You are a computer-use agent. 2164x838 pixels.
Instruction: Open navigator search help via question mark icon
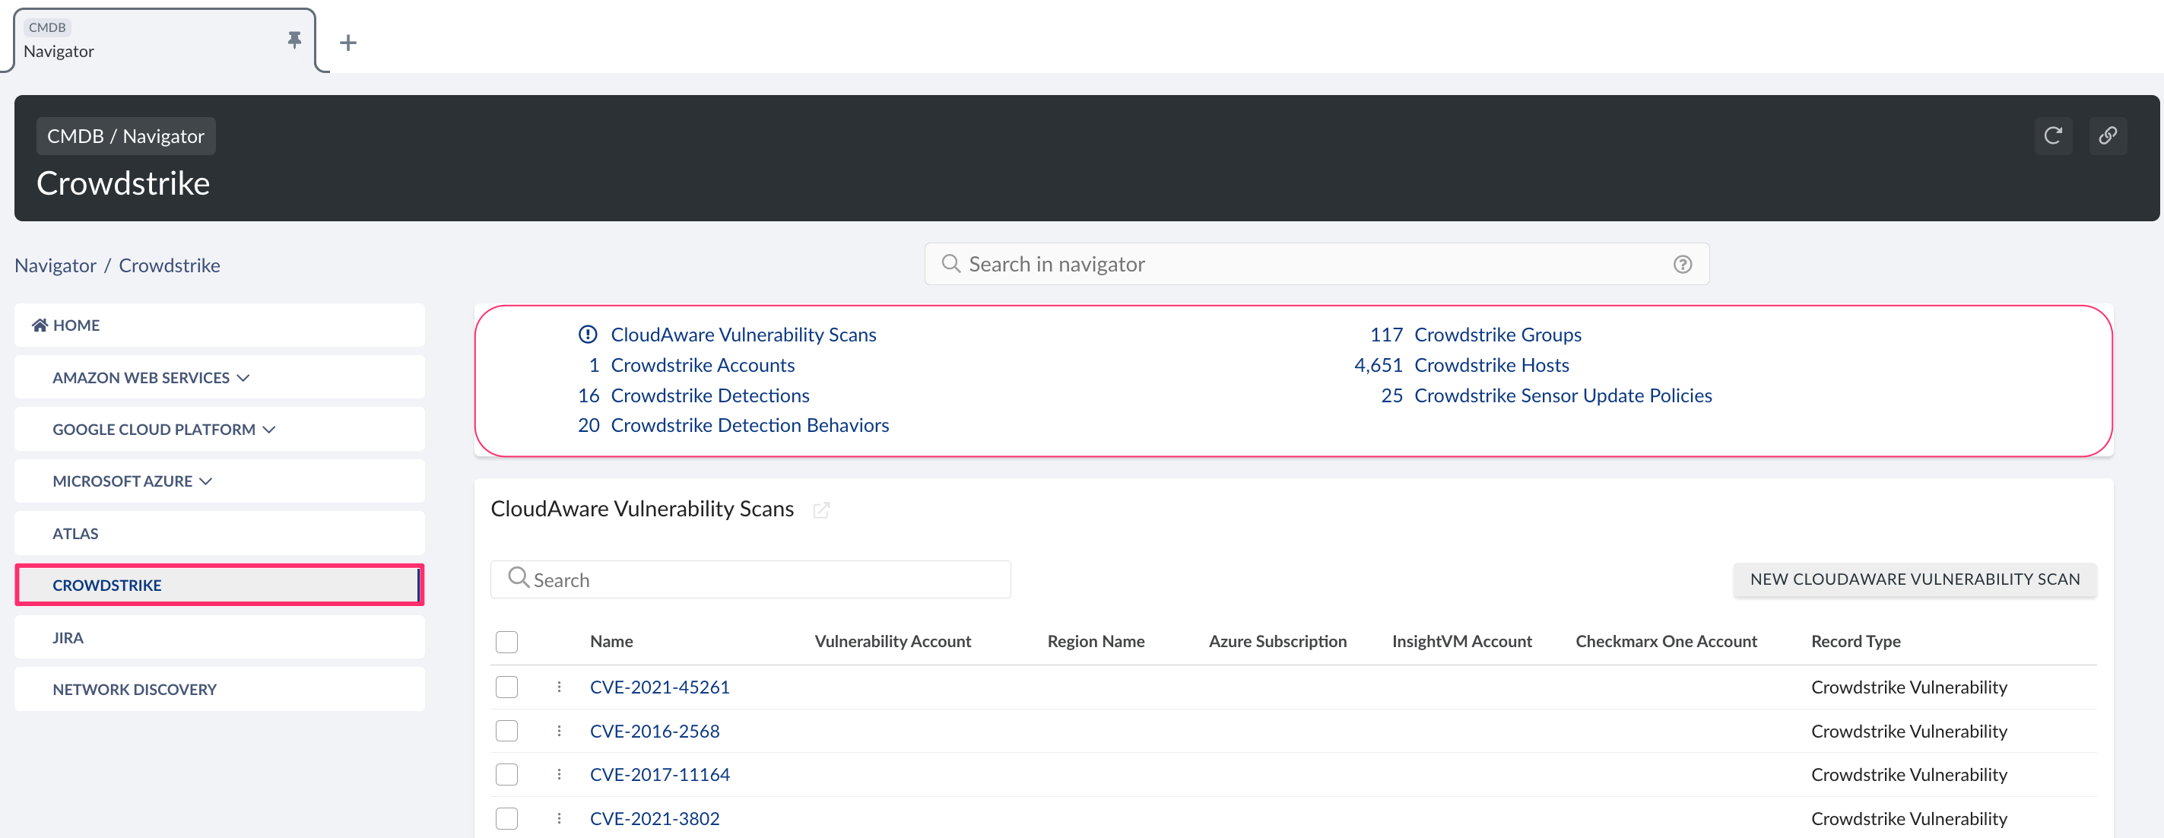coord(1683,264)
